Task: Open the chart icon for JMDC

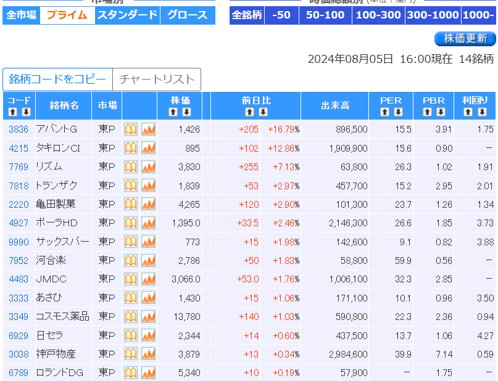Action: [x=148, y=279]
